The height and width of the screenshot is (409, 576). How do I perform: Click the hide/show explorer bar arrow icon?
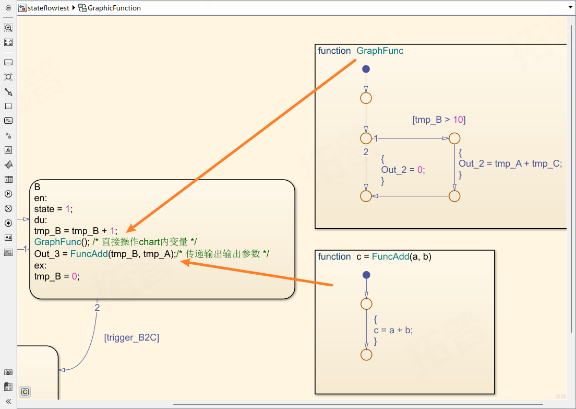coord(8,8)
